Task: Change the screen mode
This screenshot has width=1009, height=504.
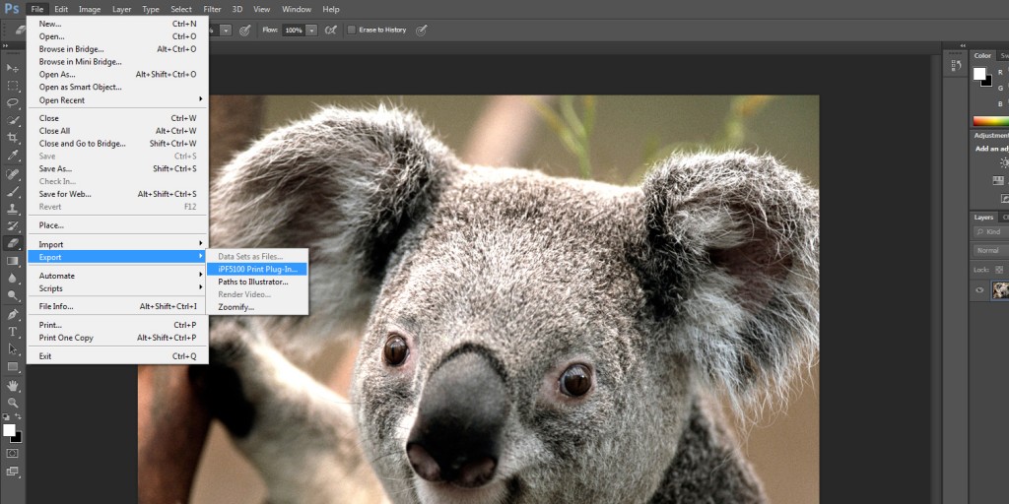Action: [x=12, y=472]
